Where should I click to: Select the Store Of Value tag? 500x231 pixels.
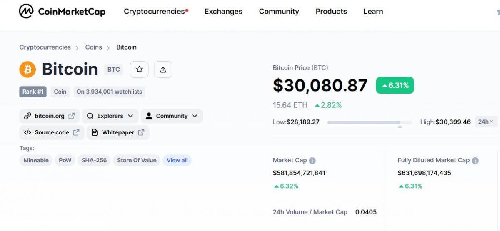137,160
